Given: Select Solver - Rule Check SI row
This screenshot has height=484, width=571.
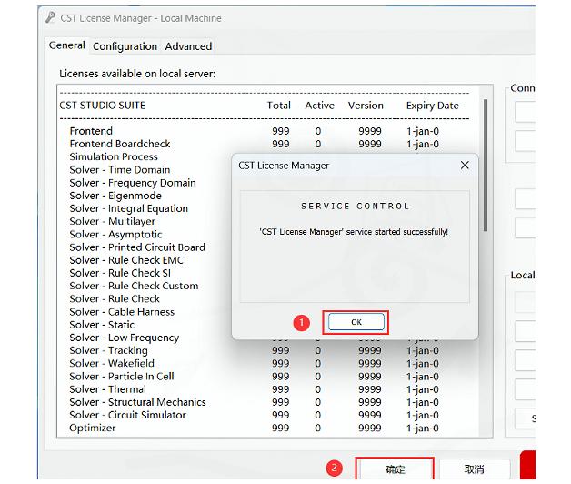Looking at the screenshot, I should [120, 273].
